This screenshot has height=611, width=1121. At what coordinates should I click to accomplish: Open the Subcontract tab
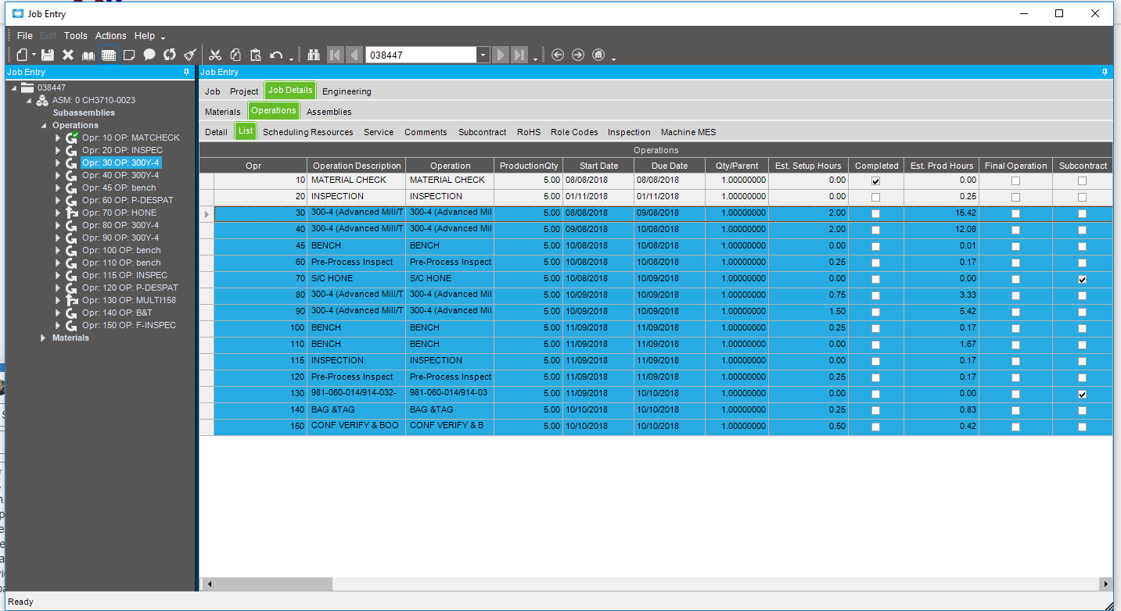483,132
